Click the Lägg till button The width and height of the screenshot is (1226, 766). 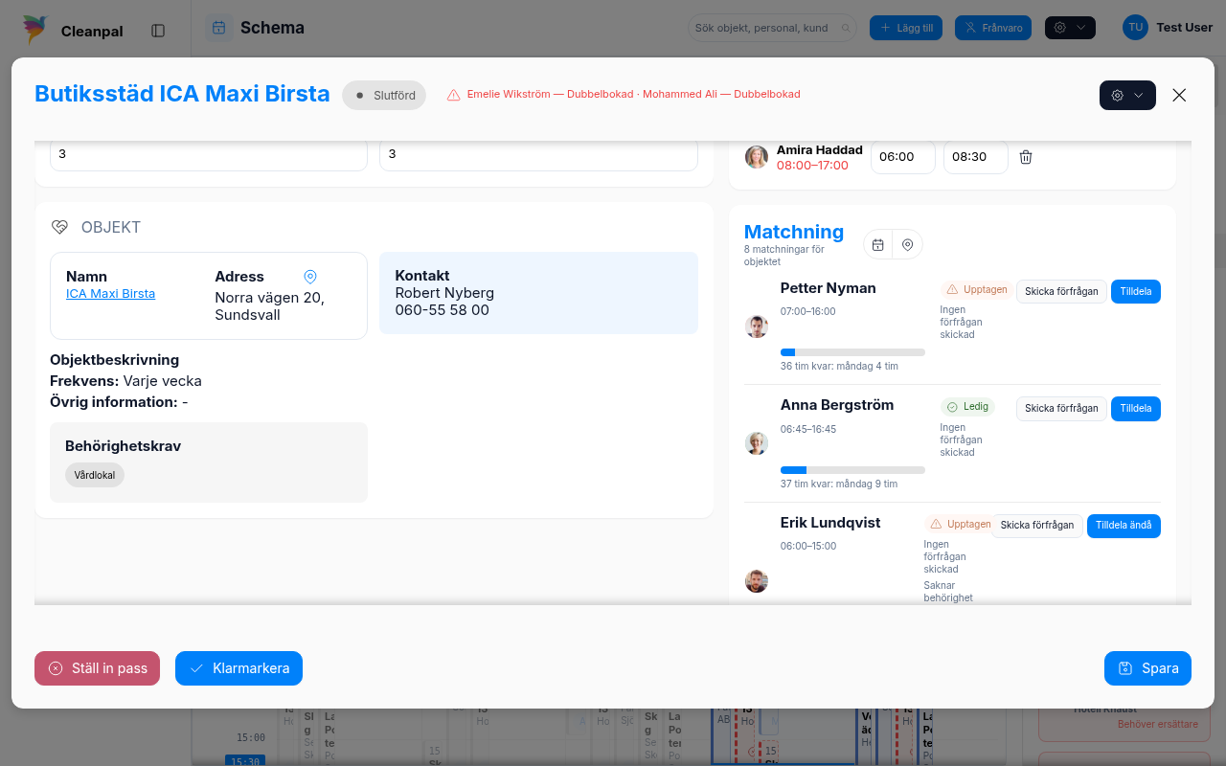(906, 28)
